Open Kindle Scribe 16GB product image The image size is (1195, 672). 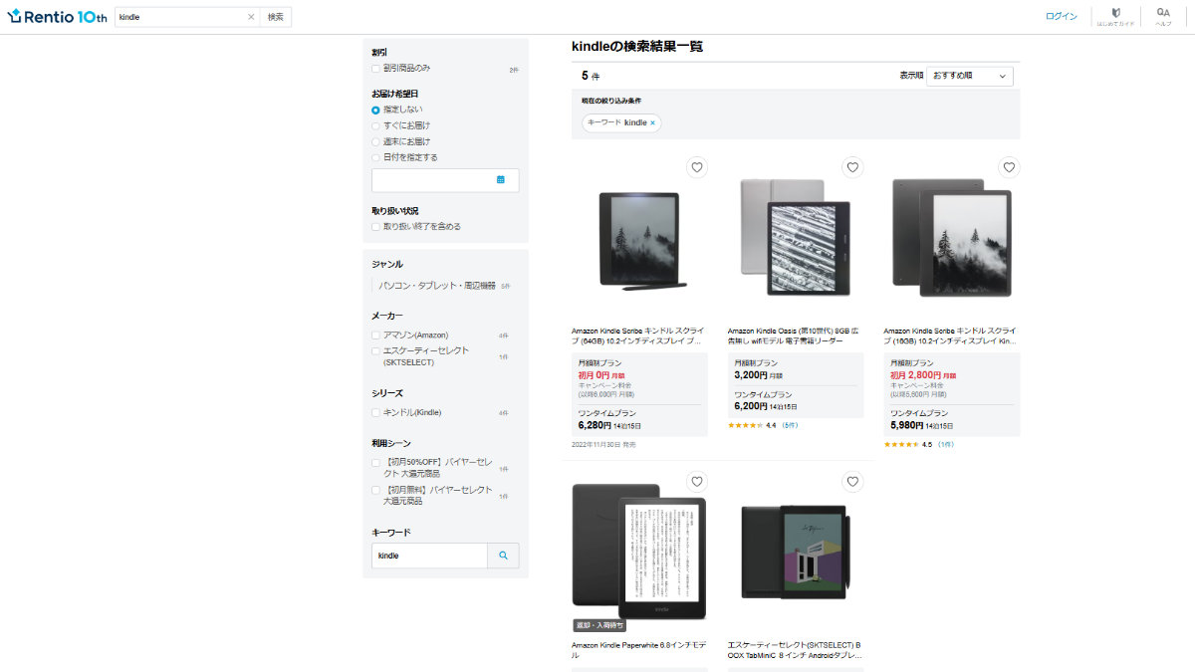point(952,239)
